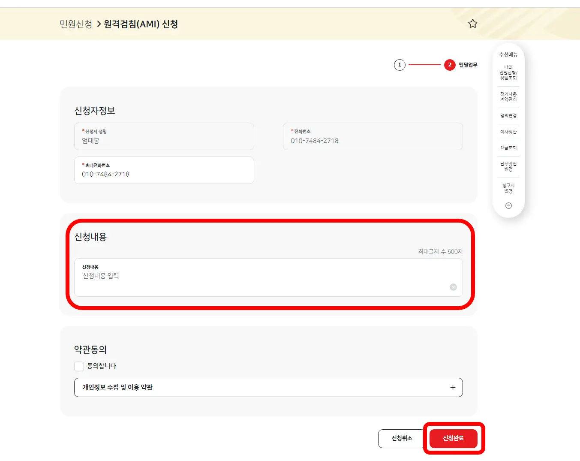Clear the 신청내용 text with the x icon
Viewport: 580px width, 461px height.
[453, 287]
